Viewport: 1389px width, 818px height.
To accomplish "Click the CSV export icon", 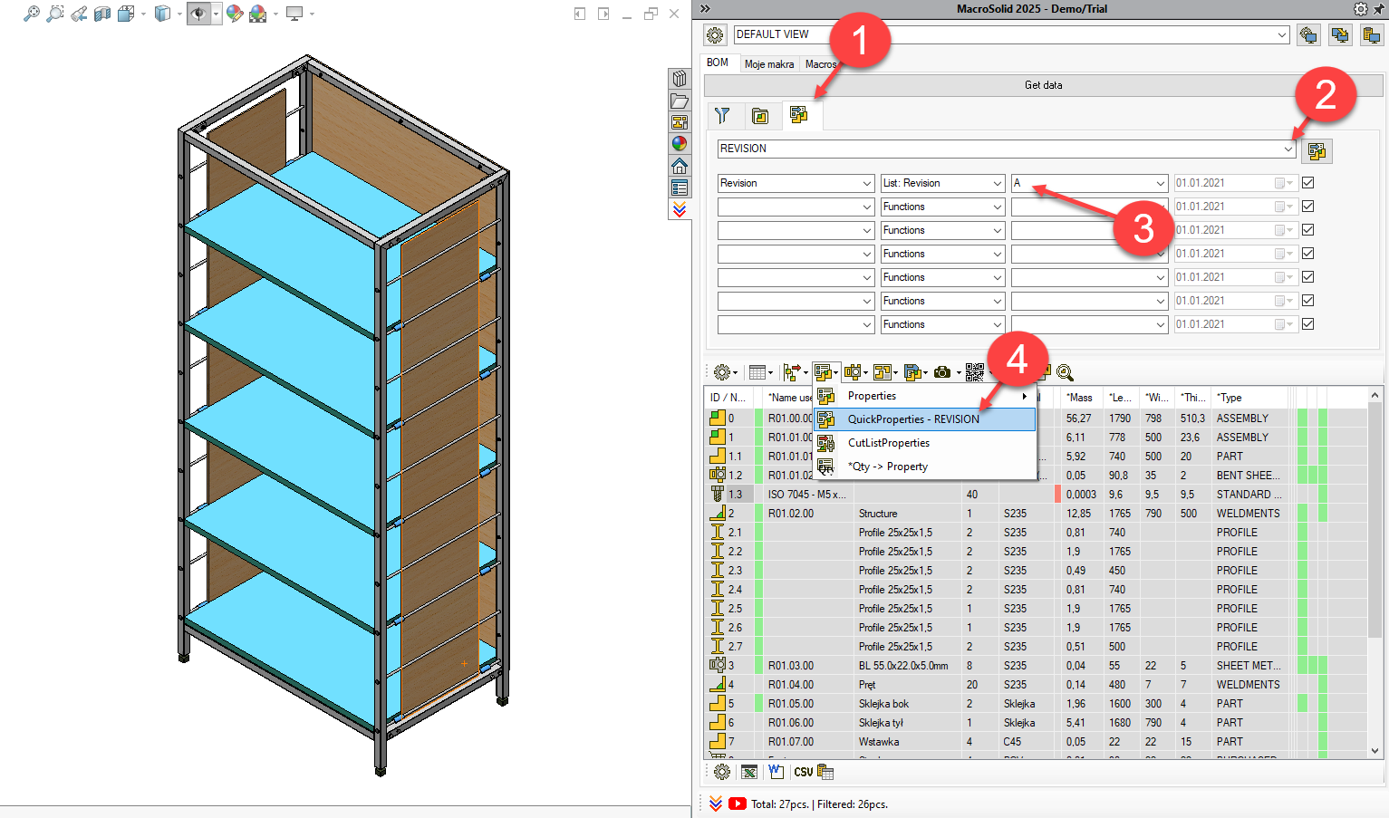I will (803, 772).
